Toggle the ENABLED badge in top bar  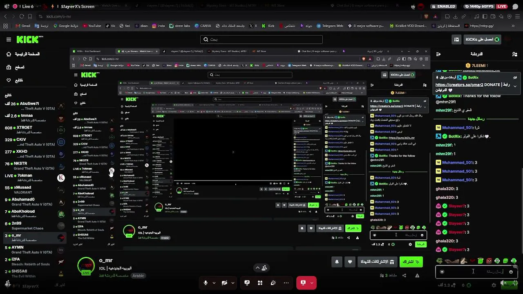coord(443,7)
